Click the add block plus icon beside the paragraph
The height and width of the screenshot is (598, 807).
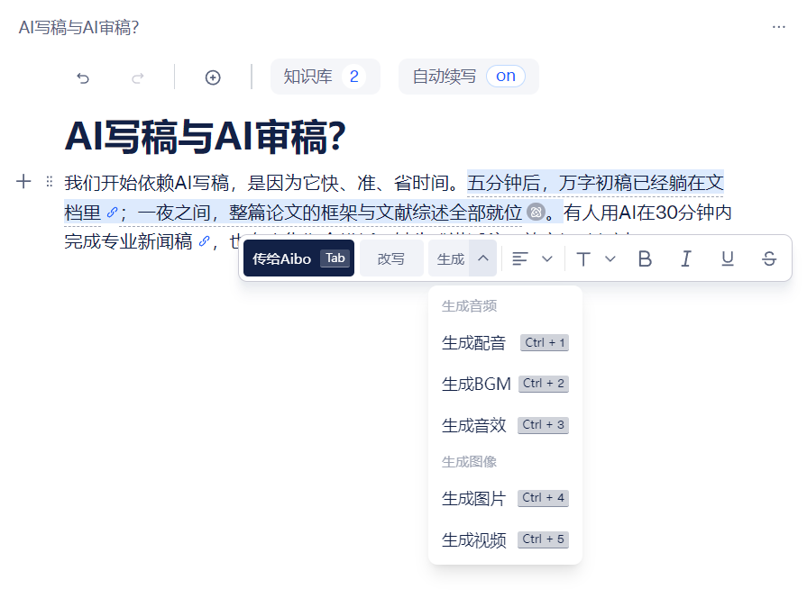[x=23, y=181]
